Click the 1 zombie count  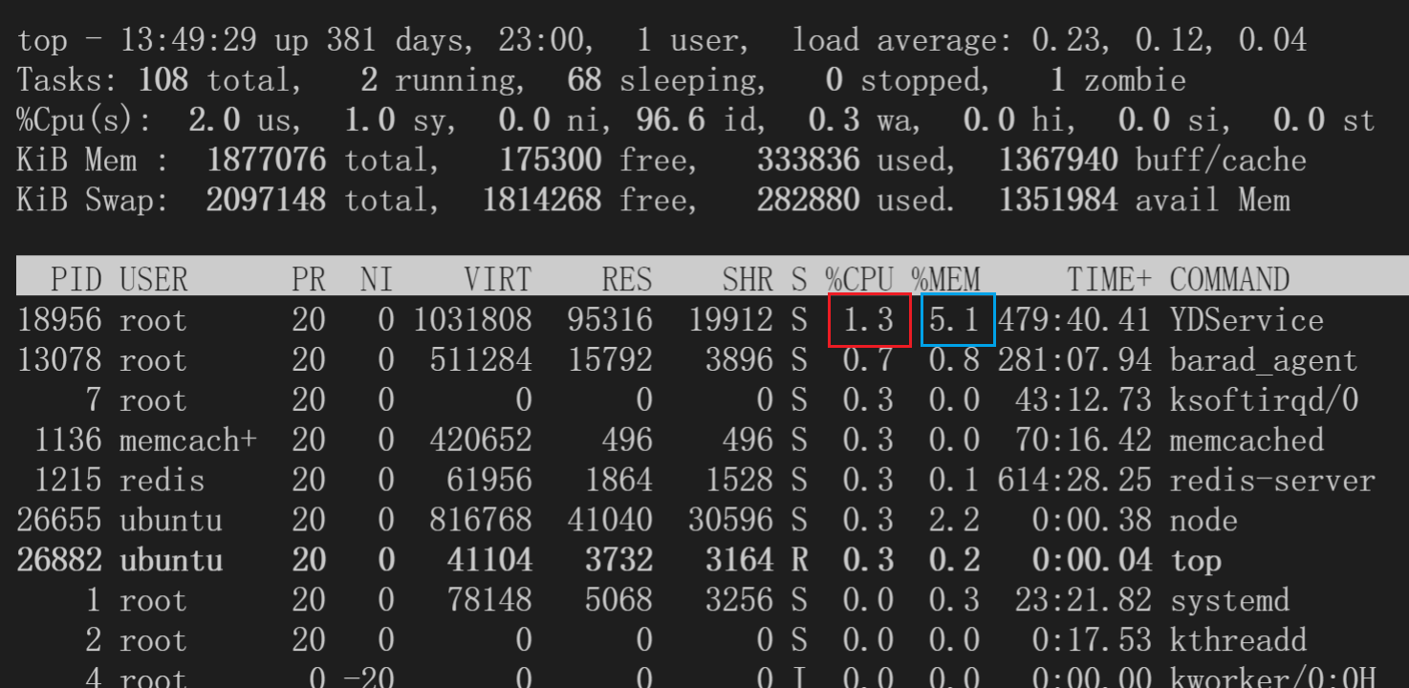coord(1117,80)
